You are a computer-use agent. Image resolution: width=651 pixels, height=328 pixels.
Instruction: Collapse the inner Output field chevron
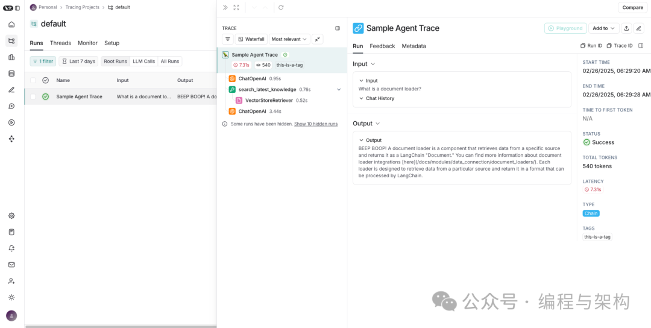[x=361, y=140]
